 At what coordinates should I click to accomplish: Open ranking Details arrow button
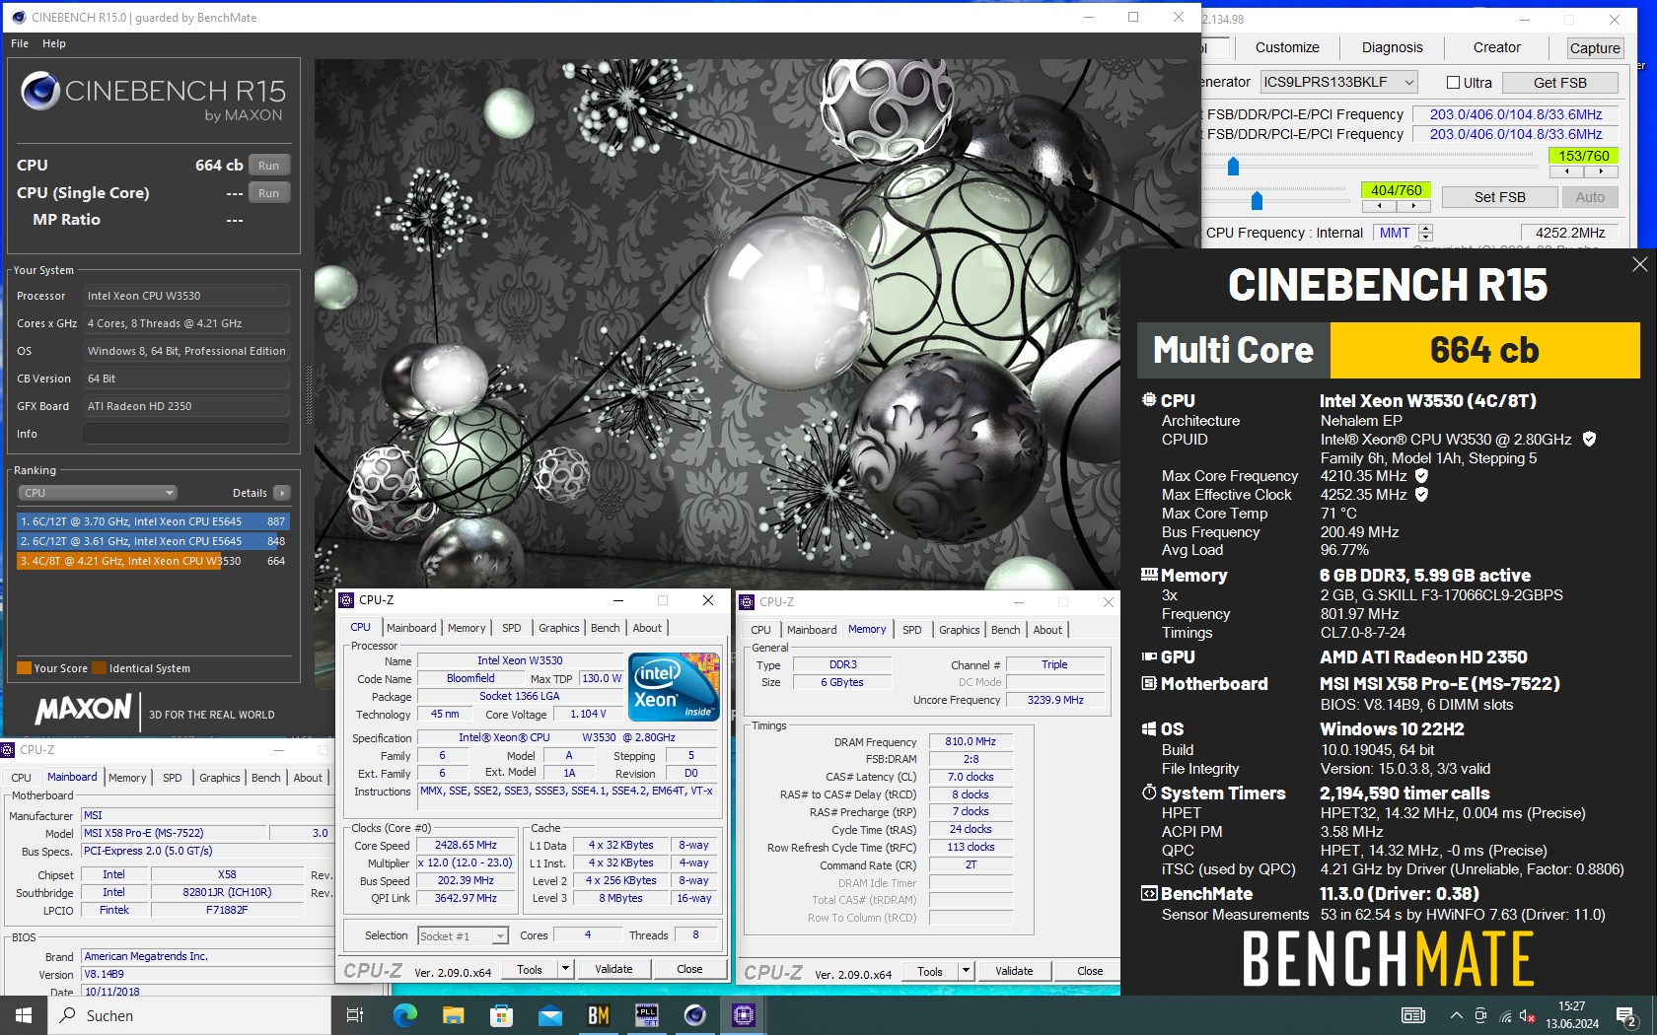pos(282,493)
